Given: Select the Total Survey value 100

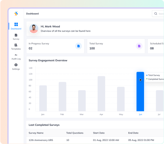Looking at the screenshot, I should (x=92, y=48).
